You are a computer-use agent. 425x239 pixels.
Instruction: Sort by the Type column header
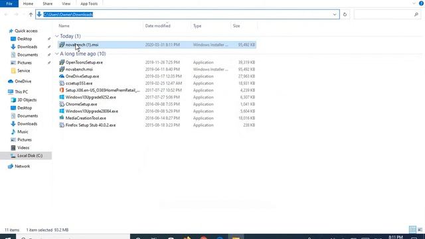[x=197, y=26]
